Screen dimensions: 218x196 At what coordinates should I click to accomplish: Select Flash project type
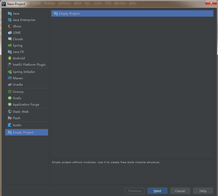[26, 118]
